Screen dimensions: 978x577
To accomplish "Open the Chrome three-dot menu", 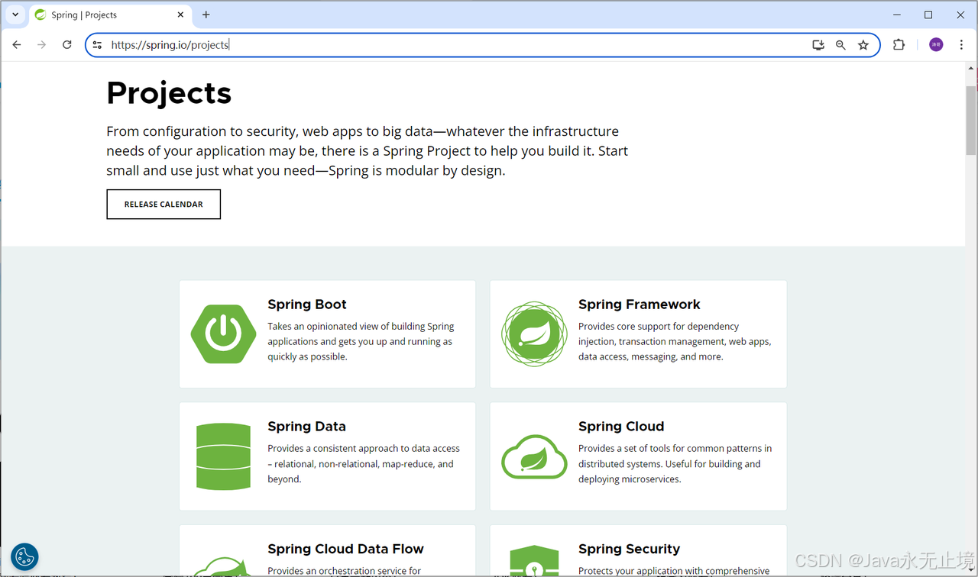I will (x=961, y=45).
